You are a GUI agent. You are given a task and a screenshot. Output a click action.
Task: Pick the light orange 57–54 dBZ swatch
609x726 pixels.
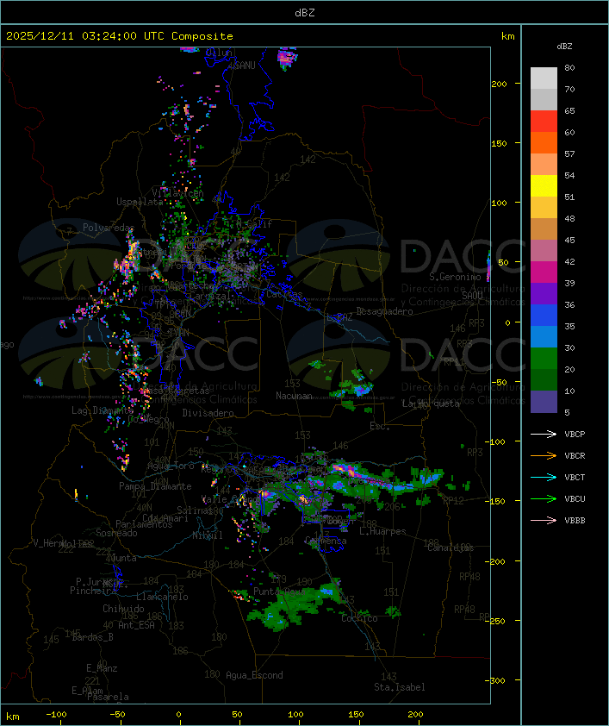pyautogui.click(x=544, y=165)
